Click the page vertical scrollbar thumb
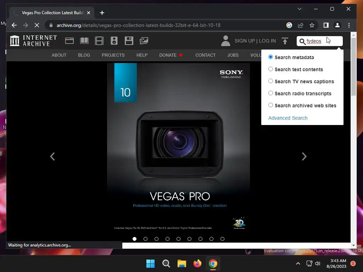Screen dimensions: 363x272 pyautogui.click(x=353, y=67)
